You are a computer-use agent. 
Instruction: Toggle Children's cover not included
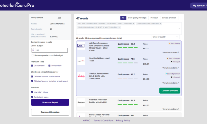tap(32, 77)
